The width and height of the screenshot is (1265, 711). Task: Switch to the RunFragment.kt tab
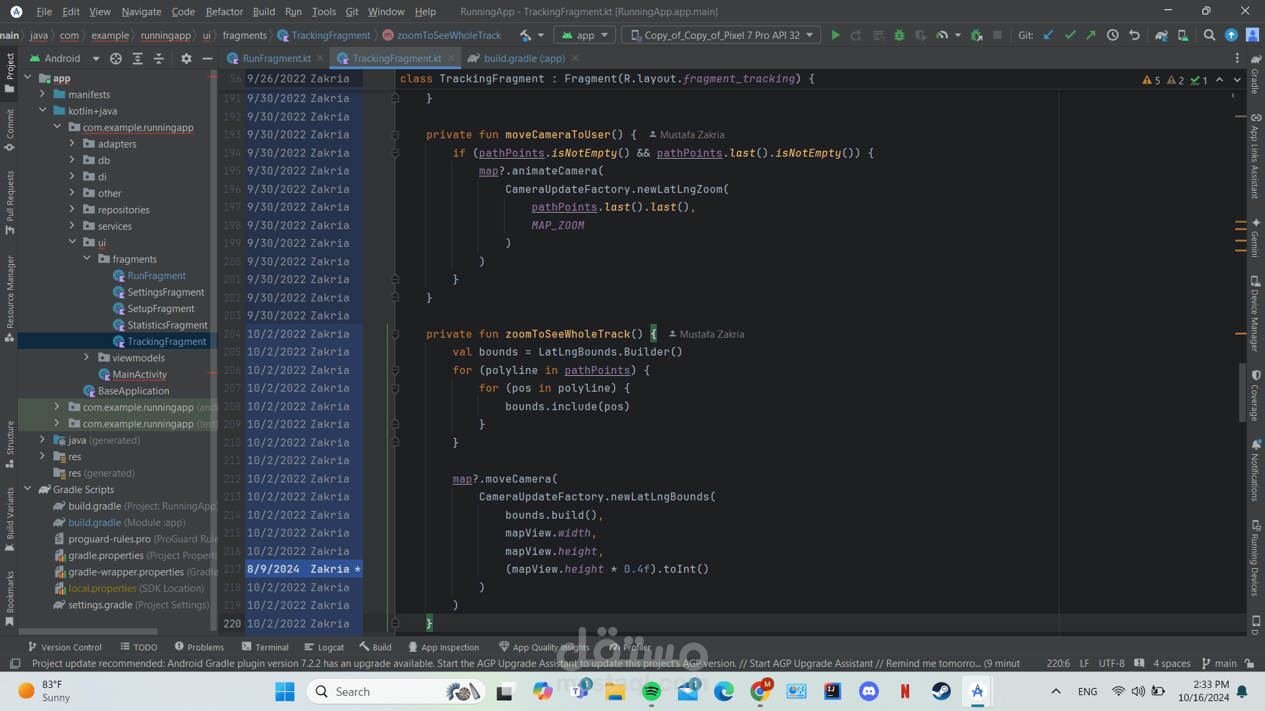pyautogui.click(x=276, y=59)
